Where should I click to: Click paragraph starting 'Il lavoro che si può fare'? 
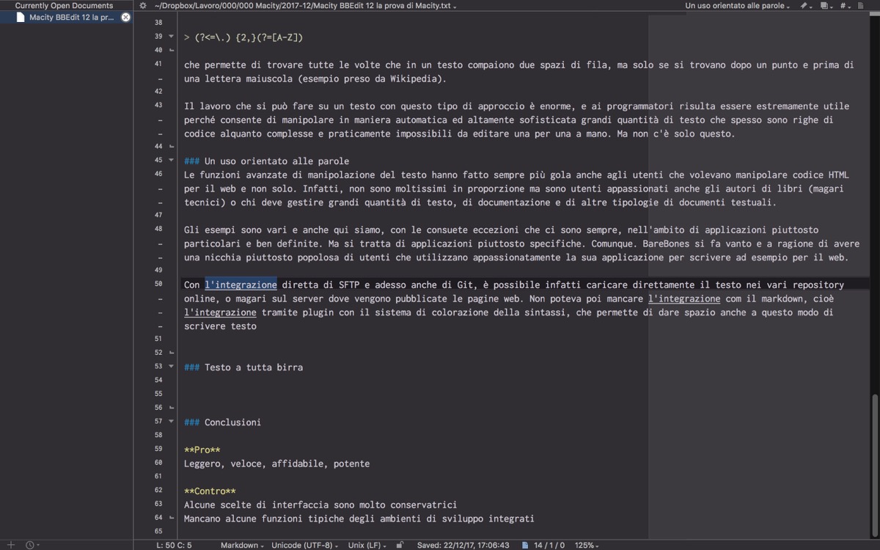click(x=516, y=120)
